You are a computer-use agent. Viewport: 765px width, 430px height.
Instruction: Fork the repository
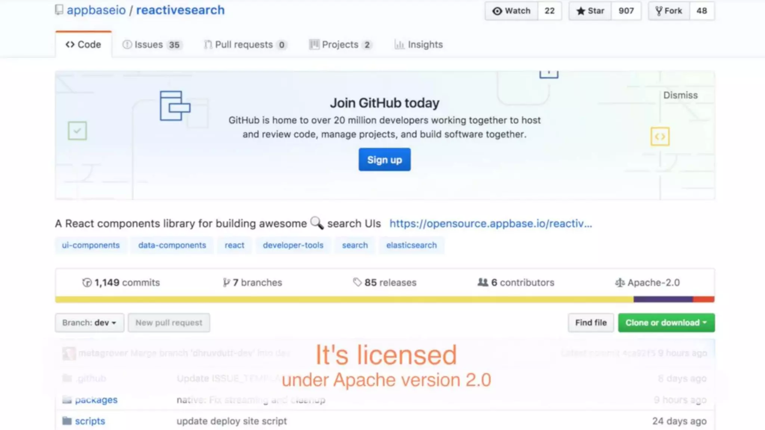[x=669, y=11]
